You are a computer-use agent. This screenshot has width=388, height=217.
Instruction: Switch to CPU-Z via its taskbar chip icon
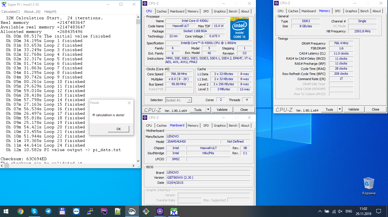[160, 211]
